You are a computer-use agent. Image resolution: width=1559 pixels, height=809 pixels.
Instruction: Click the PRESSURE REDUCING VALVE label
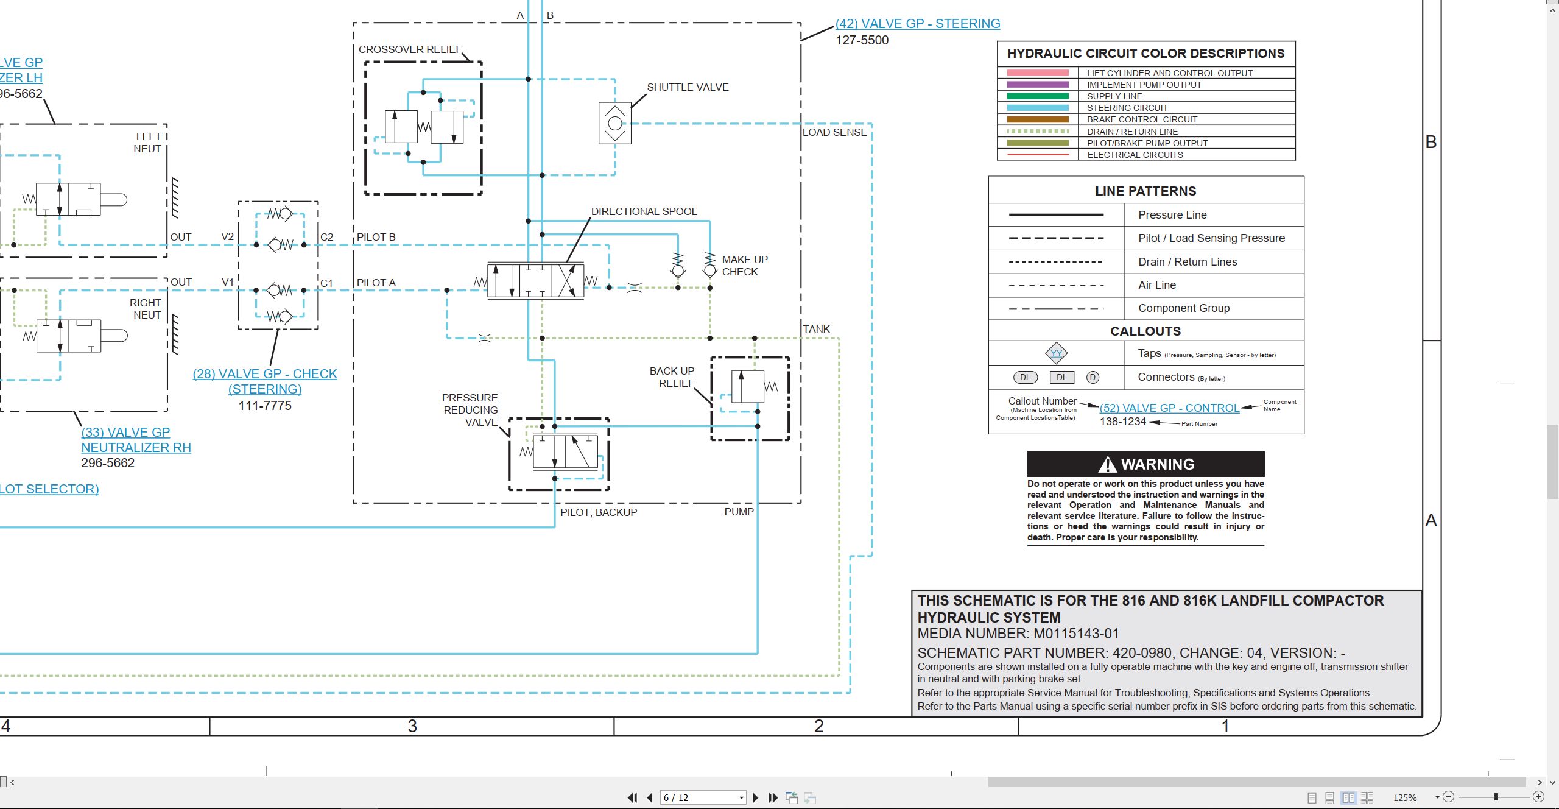tap(470, 410)
